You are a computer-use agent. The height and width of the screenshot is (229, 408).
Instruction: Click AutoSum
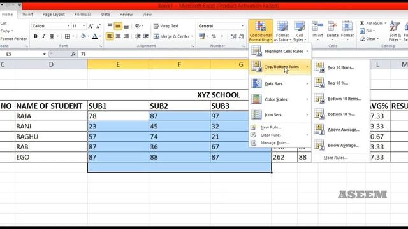point(372,23)
